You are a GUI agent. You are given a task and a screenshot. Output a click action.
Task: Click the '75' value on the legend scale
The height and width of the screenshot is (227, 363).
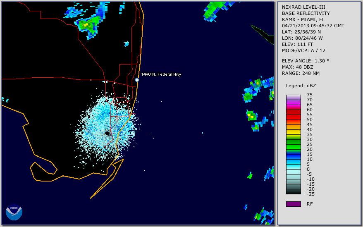click(310, 95)
